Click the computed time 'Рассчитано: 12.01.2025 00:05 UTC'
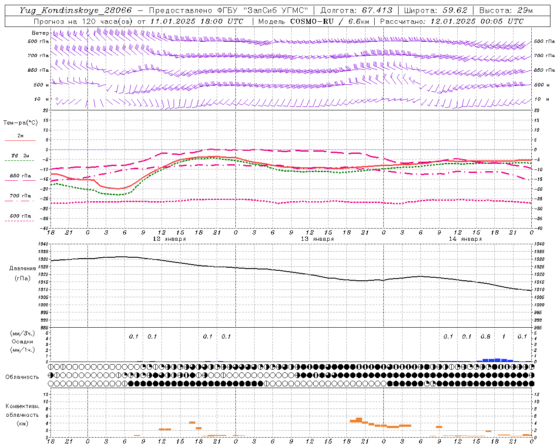 point(452,21)
